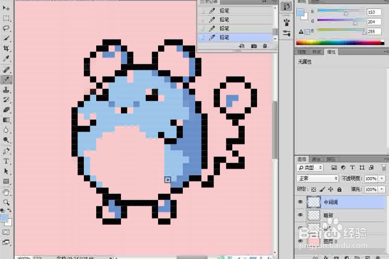Image resolution: width=389 pixels, height=259 pixels.
Task: Lock transparent pixels
Action: 313,189
